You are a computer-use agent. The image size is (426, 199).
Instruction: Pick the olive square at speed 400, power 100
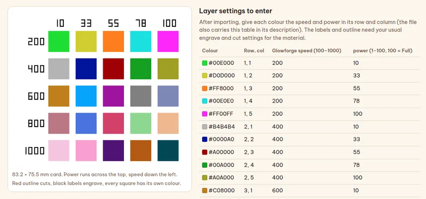(x=168, y=69)
